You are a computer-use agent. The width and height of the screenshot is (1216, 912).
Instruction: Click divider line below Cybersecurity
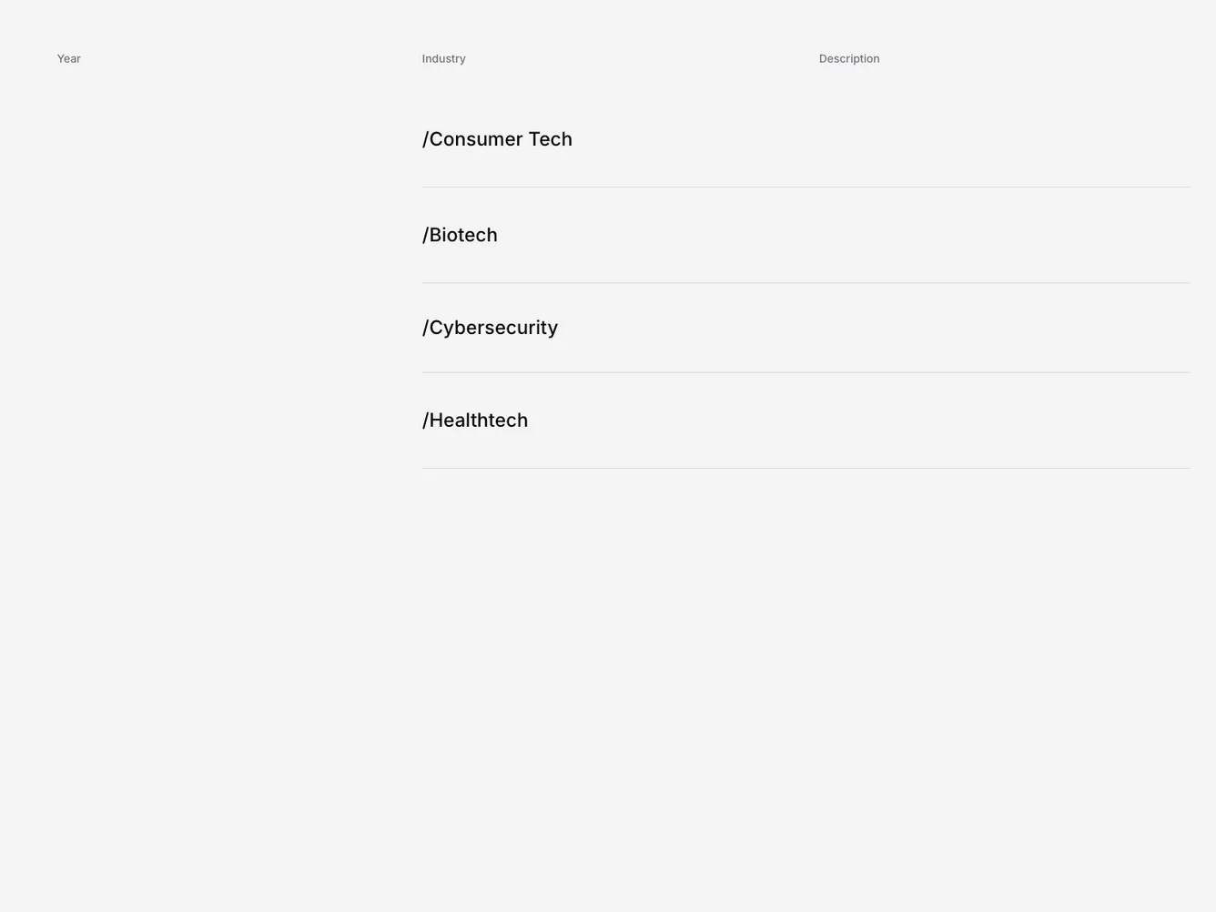tap(806, 372)
